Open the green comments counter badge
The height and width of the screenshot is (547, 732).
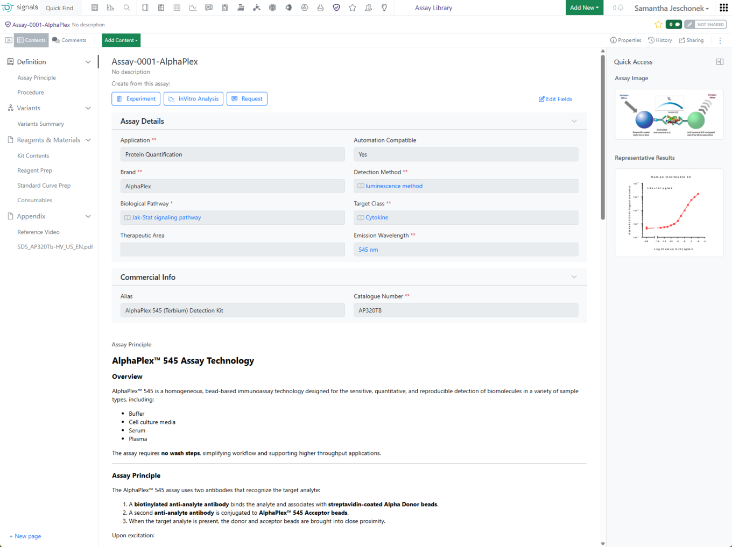674,24
